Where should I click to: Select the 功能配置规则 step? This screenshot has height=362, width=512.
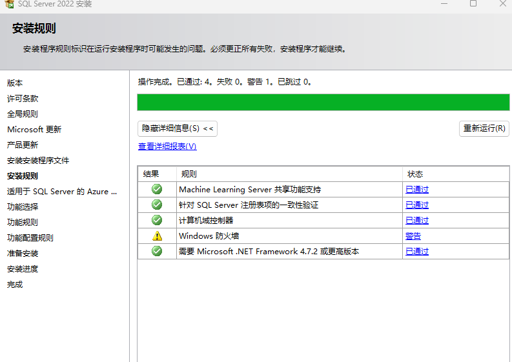point(30,238)
